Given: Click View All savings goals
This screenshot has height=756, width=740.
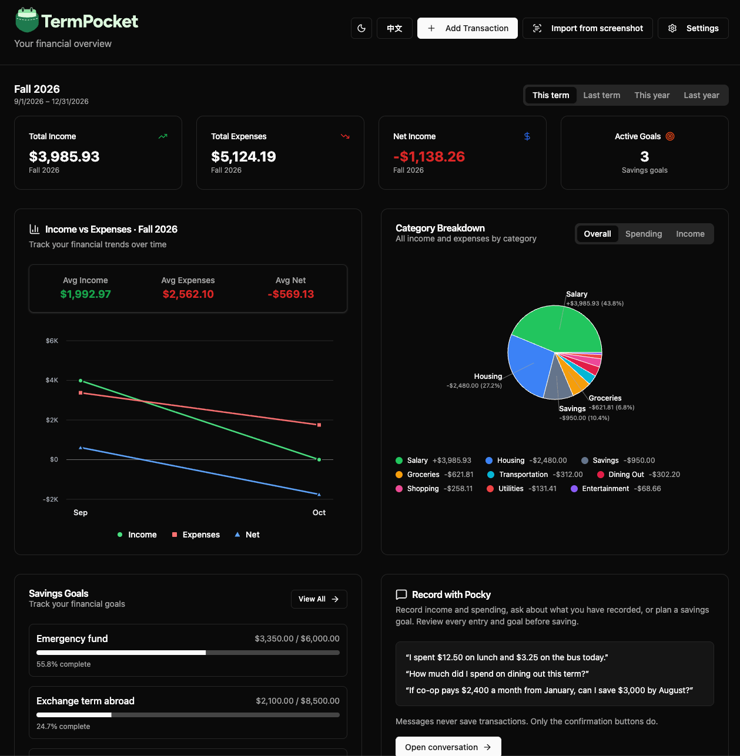Looking at the screenshot, I should 319,599.
